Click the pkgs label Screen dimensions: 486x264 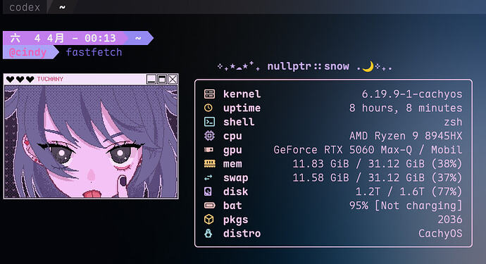coord(235,220)
